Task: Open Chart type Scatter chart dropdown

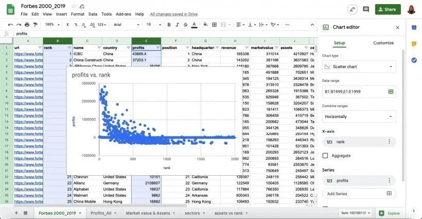Action: pyautogui.click(x=359, y=66)
